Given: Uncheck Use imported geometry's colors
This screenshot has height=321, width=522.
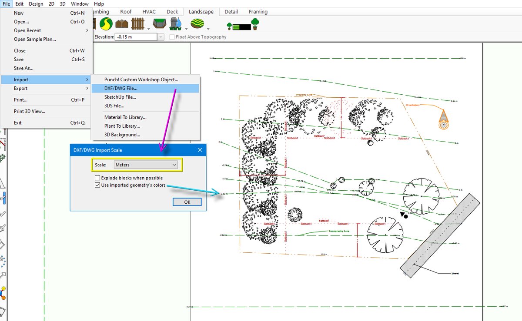Looking at the screenshot, I should 97,185.
